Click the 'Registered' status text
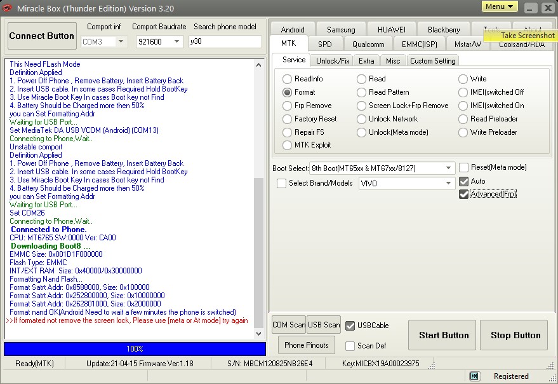Viewport: 558px width, 384px height. pyautogui.click(x=511, y=376)
